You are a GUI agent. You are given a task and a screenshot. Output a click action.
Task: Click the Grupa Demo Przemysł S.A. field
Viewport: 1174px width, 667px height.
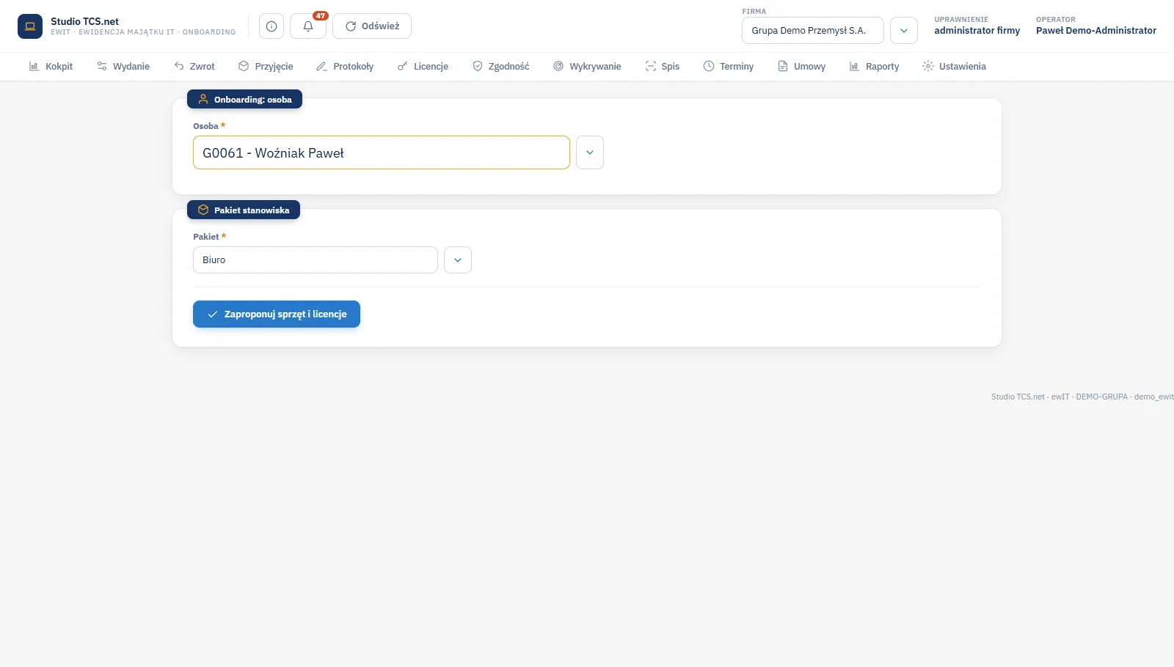pyautogui.click(x=813, y=31)
